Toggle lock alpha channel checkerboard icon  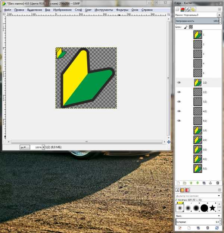(x=191, y=27)
